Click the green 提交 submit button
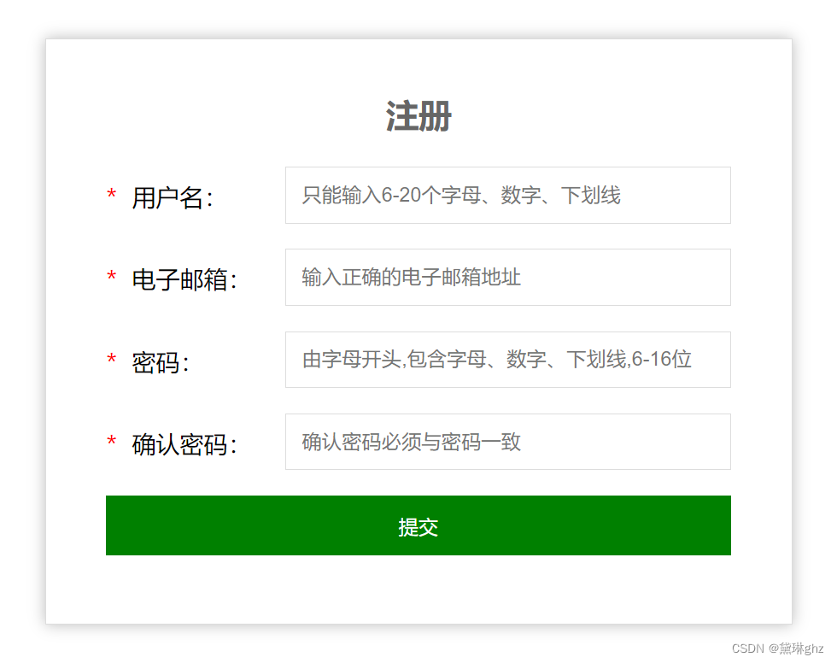Screen dimensions: 837x663 [418, 526]
